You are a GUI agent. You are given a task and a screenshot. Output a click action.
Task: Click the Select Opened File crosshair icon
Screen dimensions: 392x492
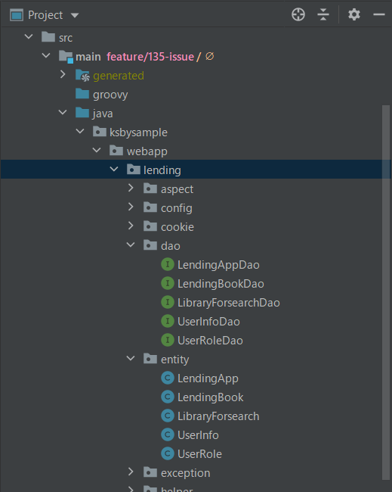(x=298, y=14)
